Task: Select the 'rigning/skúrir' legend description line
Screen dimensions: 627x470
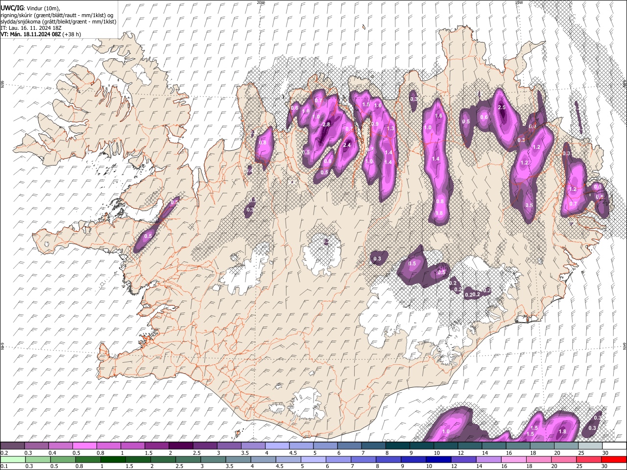Action: point(57,15)
